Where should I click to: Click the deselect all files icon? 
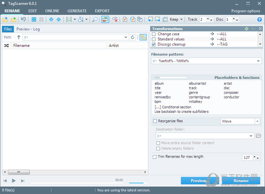tap(41, 19)
